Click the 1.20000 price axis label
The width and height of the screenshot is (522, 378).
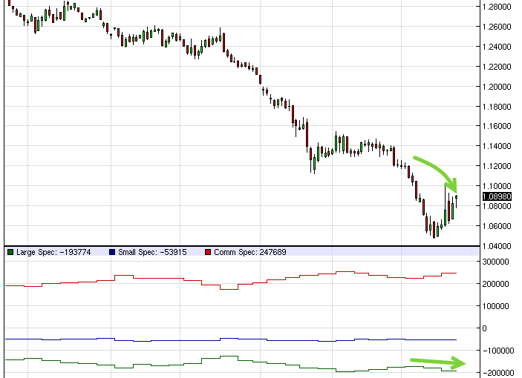(x=497, y=87)
